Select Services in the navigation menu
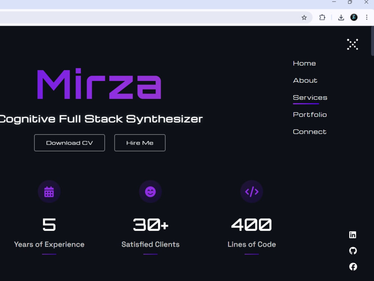This screenshot has width=374, height=281. [x=310, y=97]
